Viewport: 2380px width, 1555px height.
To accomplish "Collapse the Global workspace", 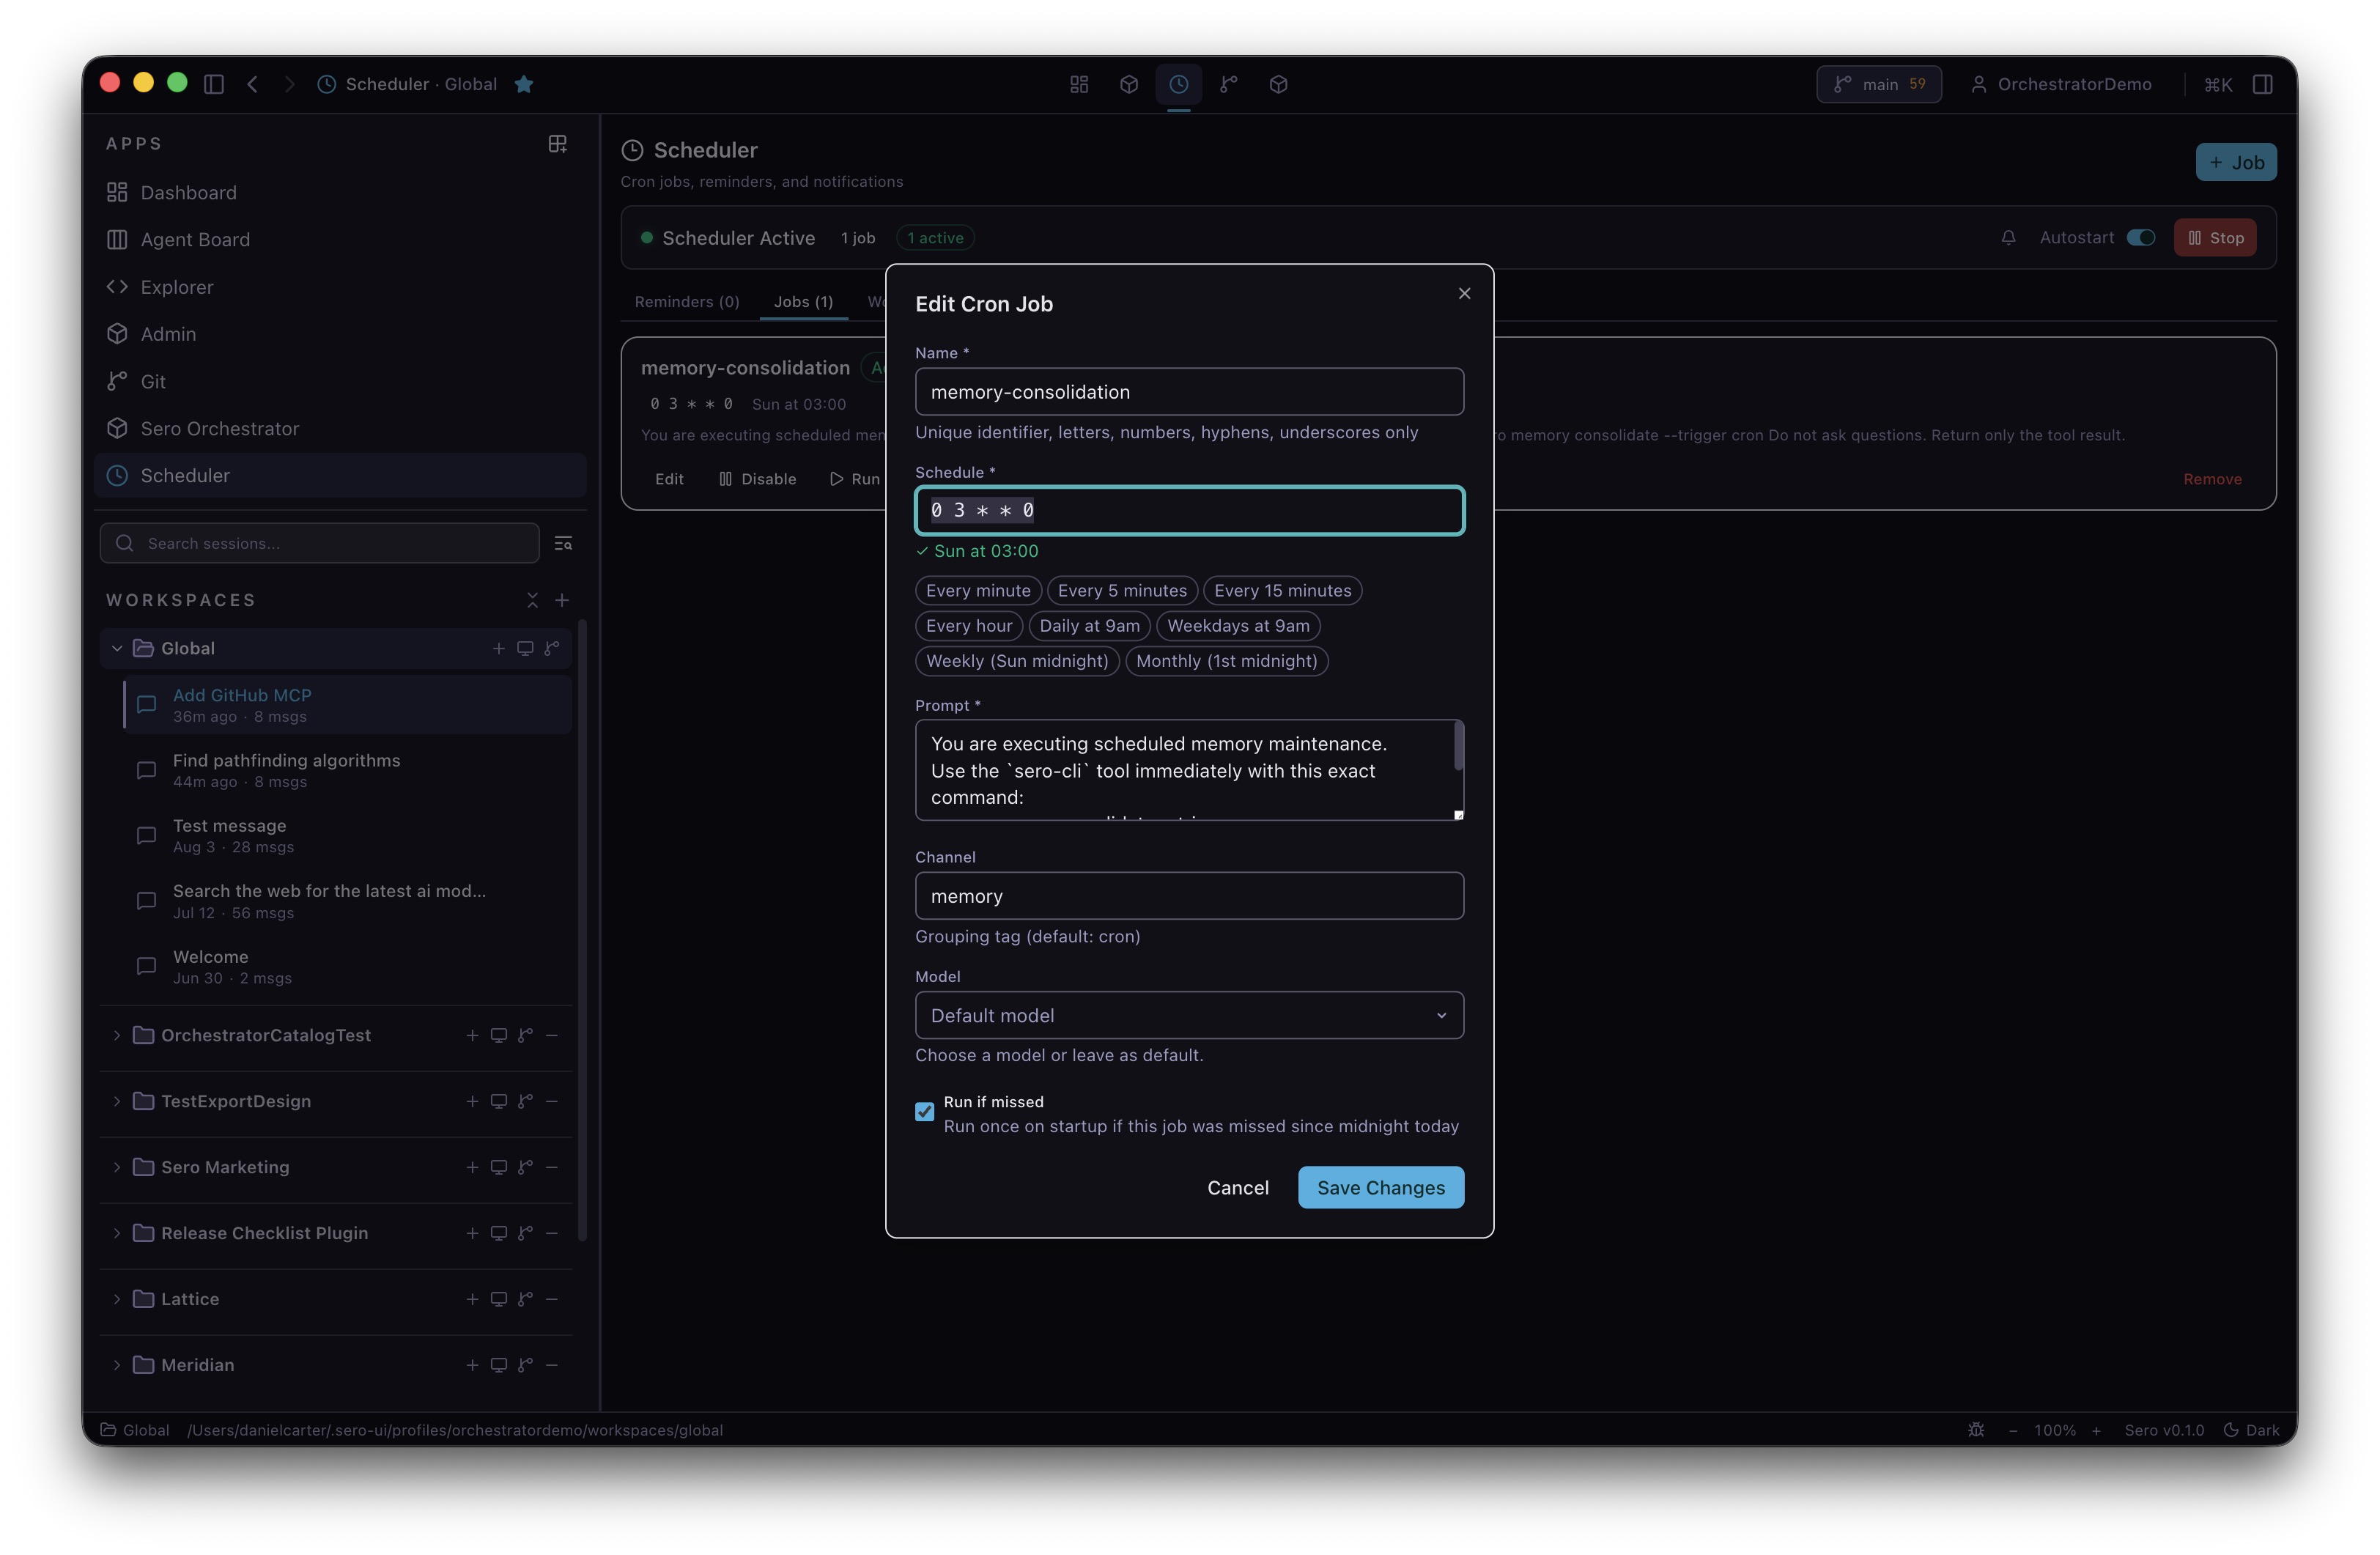I will point(117,648).
